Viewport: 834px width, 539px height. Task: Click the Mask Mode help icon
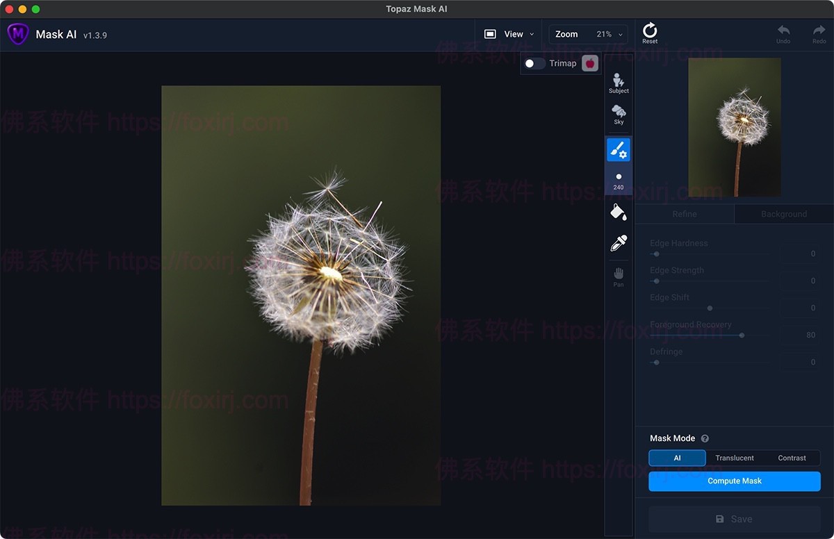coord(705,438)
